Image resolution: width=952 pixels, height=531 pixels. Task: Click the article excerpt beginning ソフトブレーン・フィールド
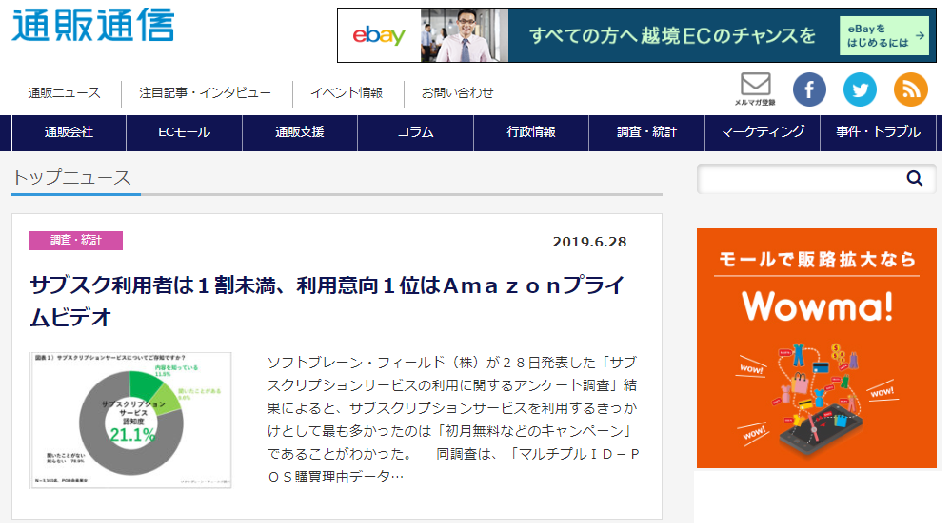click(x=453, y=420)
